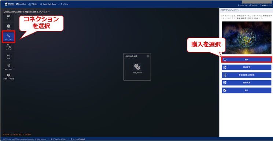Open the History (履歴) sidebar icon

(8, 56)
